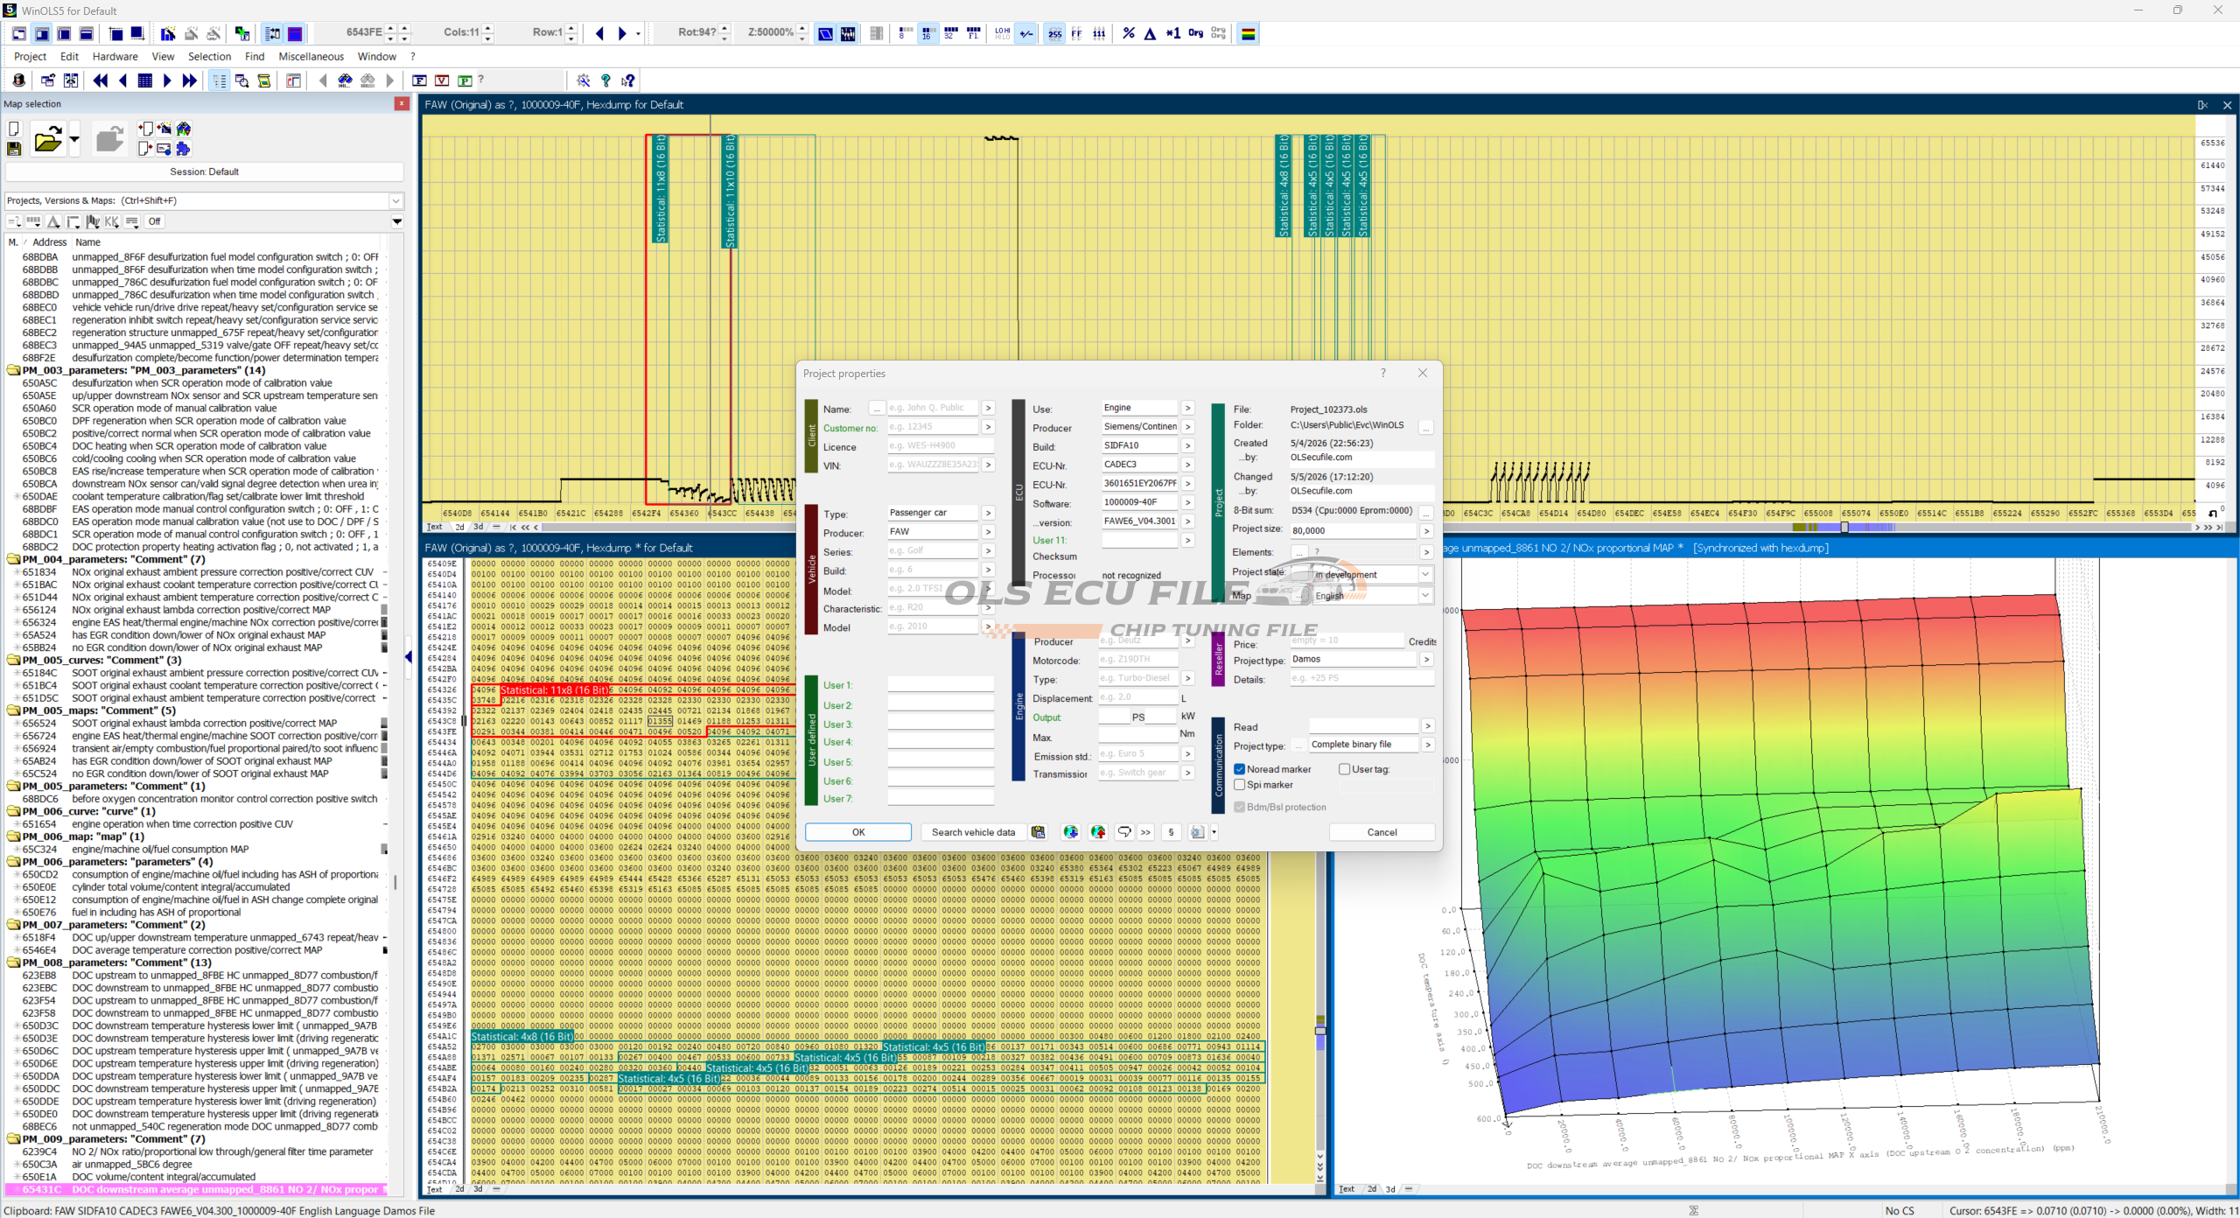2240x1218 pixels.
Task: Click the paragraph sign button in dialog
Action: click(x=1171, y=832)
